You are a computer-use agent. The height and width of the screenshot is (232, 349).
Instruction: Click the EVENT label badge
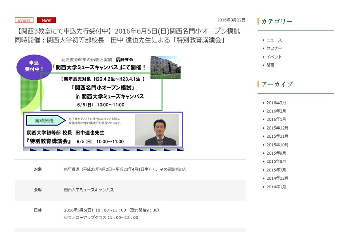coord(24,20)
